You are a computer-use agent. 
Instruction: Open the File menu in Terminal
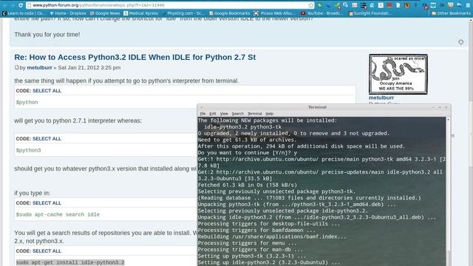pyautogui.click(x=203, y=114)
